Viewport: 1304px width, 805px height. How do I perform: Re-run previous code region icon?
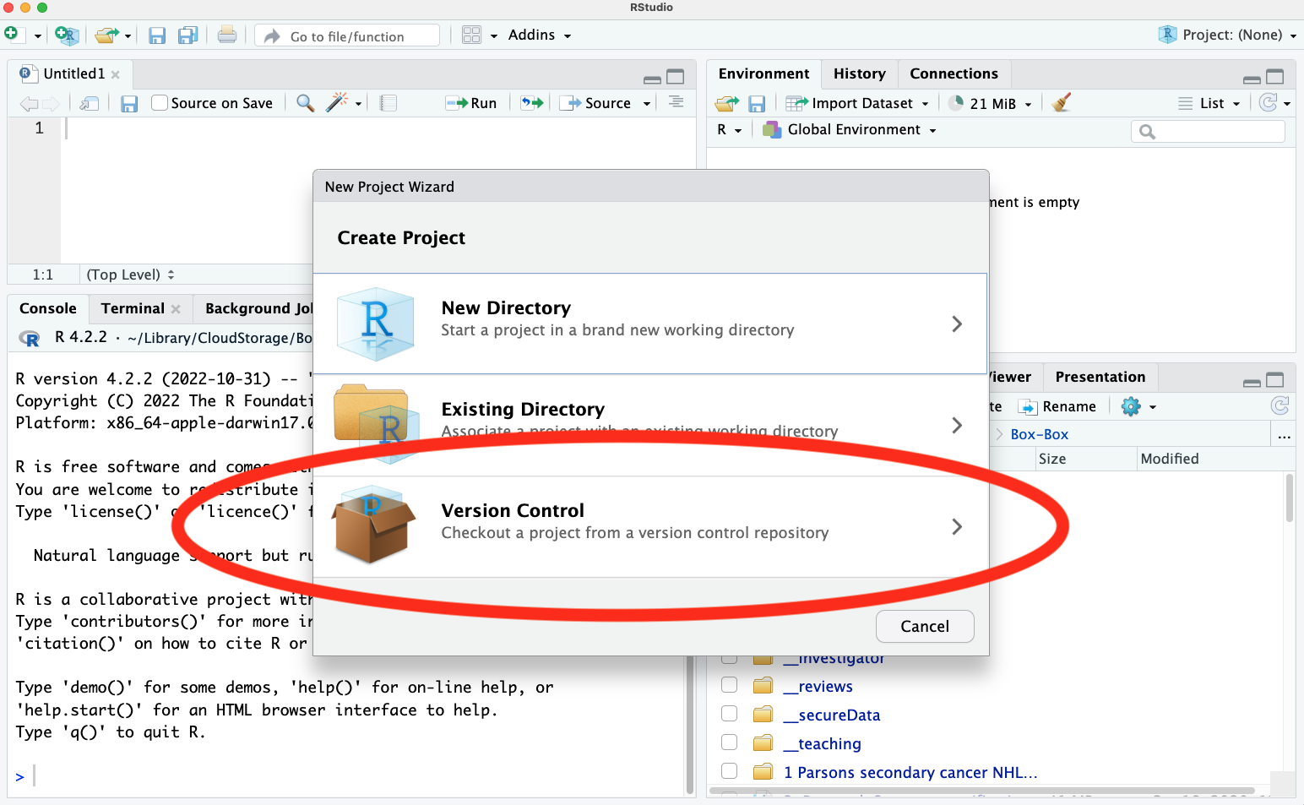(532, 103)
